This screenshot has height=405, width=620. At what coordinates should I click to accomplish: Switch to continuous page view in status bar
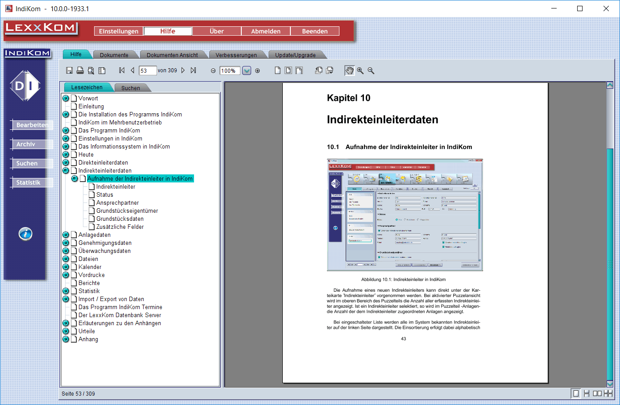pyautogui.click(x=587, y=393)
